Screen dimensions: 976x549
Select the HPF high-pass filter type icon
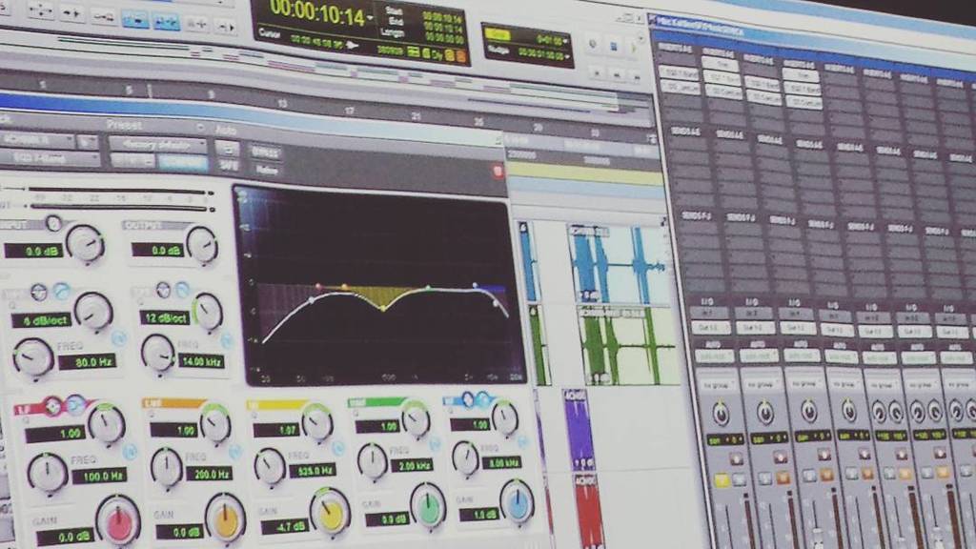point(61,291)
